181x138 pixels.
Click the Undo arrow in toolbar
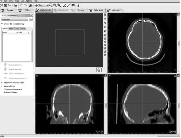pos(21,5)
